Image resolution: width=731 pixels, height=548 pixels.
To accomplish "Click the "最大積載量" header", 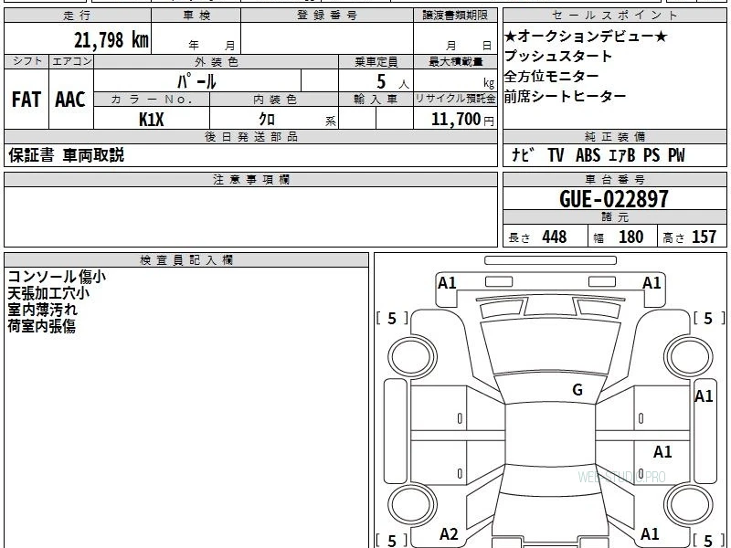I will pos(455,62).
